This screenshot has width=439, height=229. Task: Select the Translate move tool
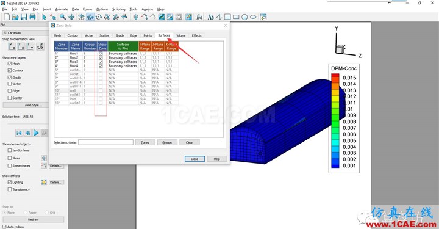tap(71, 17)
